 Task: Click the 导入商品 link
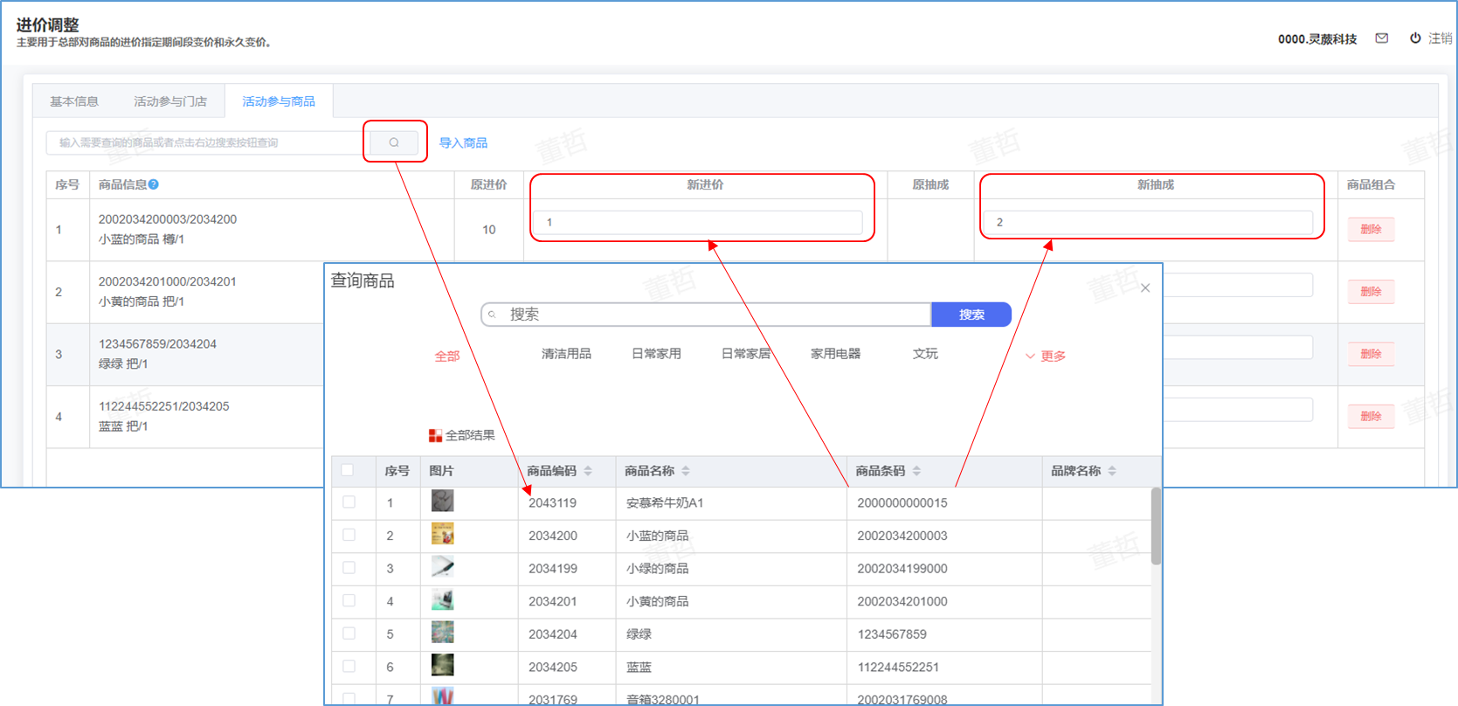click(x=463, y=142)
